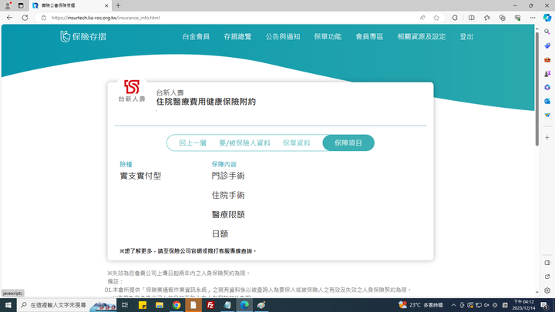Open link in external window sidebar icon
Image resolution: width=555 pixels, height=312 pixels.
click(547, 277)
